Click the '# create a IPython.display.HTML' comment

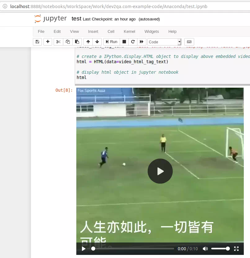pyautogui.click(x=163, y=56)
